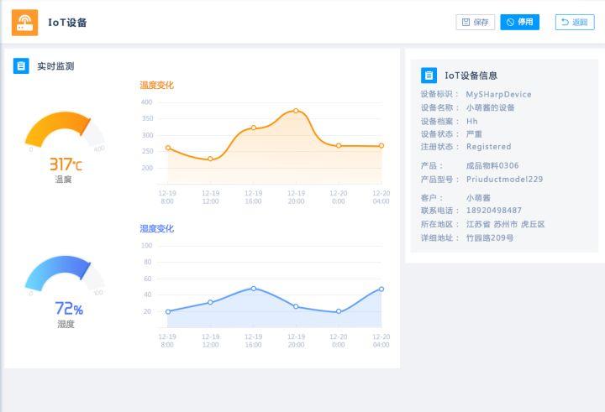Click humidity data point at 12-19 16:00
605x412 pixels.
point(253,288)
